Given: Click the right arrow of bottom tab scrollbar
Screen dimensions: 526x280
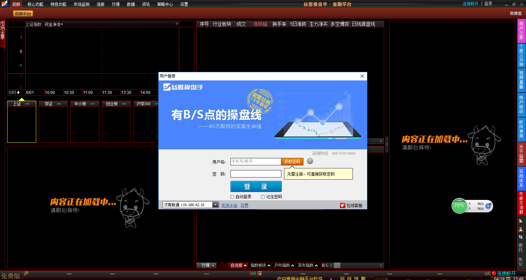Looking at the screenshot, I should (x=381, y=265).
